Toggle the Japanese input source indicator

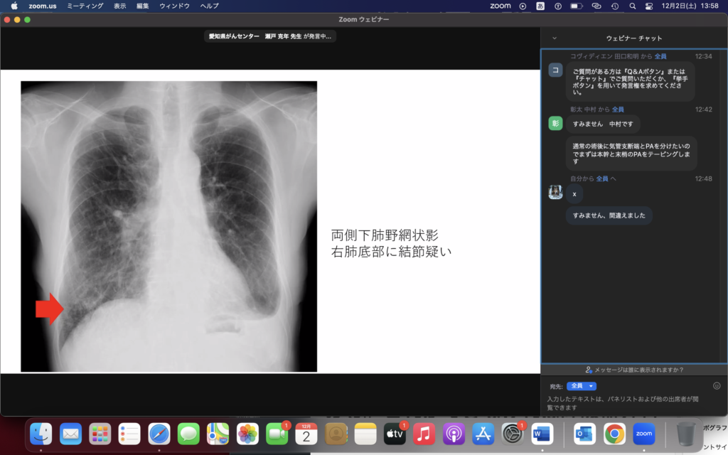tap(540, 6)
